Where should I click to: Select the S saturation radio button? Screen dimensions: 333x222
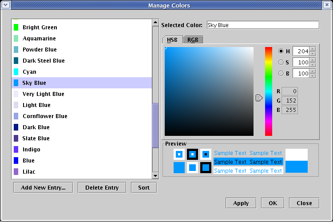(281, 62)
